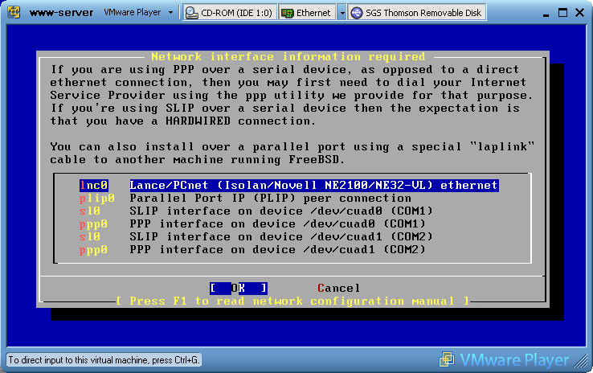Click the CD-ROM (IDE 1:0) device button
Screen dimensions: 593x373
pyautogui.click(x=230, y=13)
